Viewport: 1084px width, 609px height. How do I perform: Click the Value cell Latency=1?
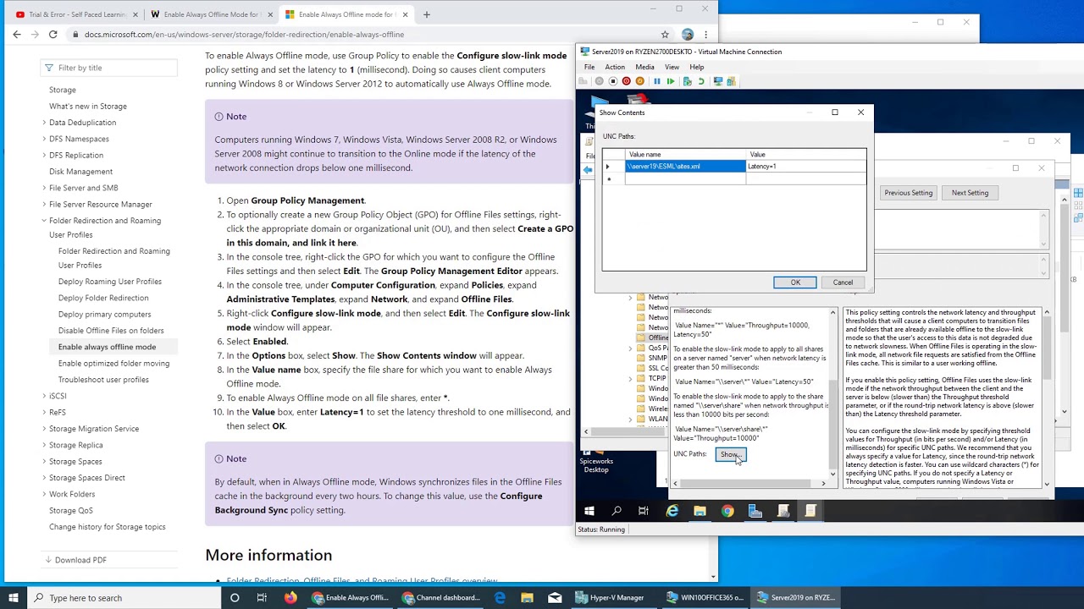(x=806, y=167)
